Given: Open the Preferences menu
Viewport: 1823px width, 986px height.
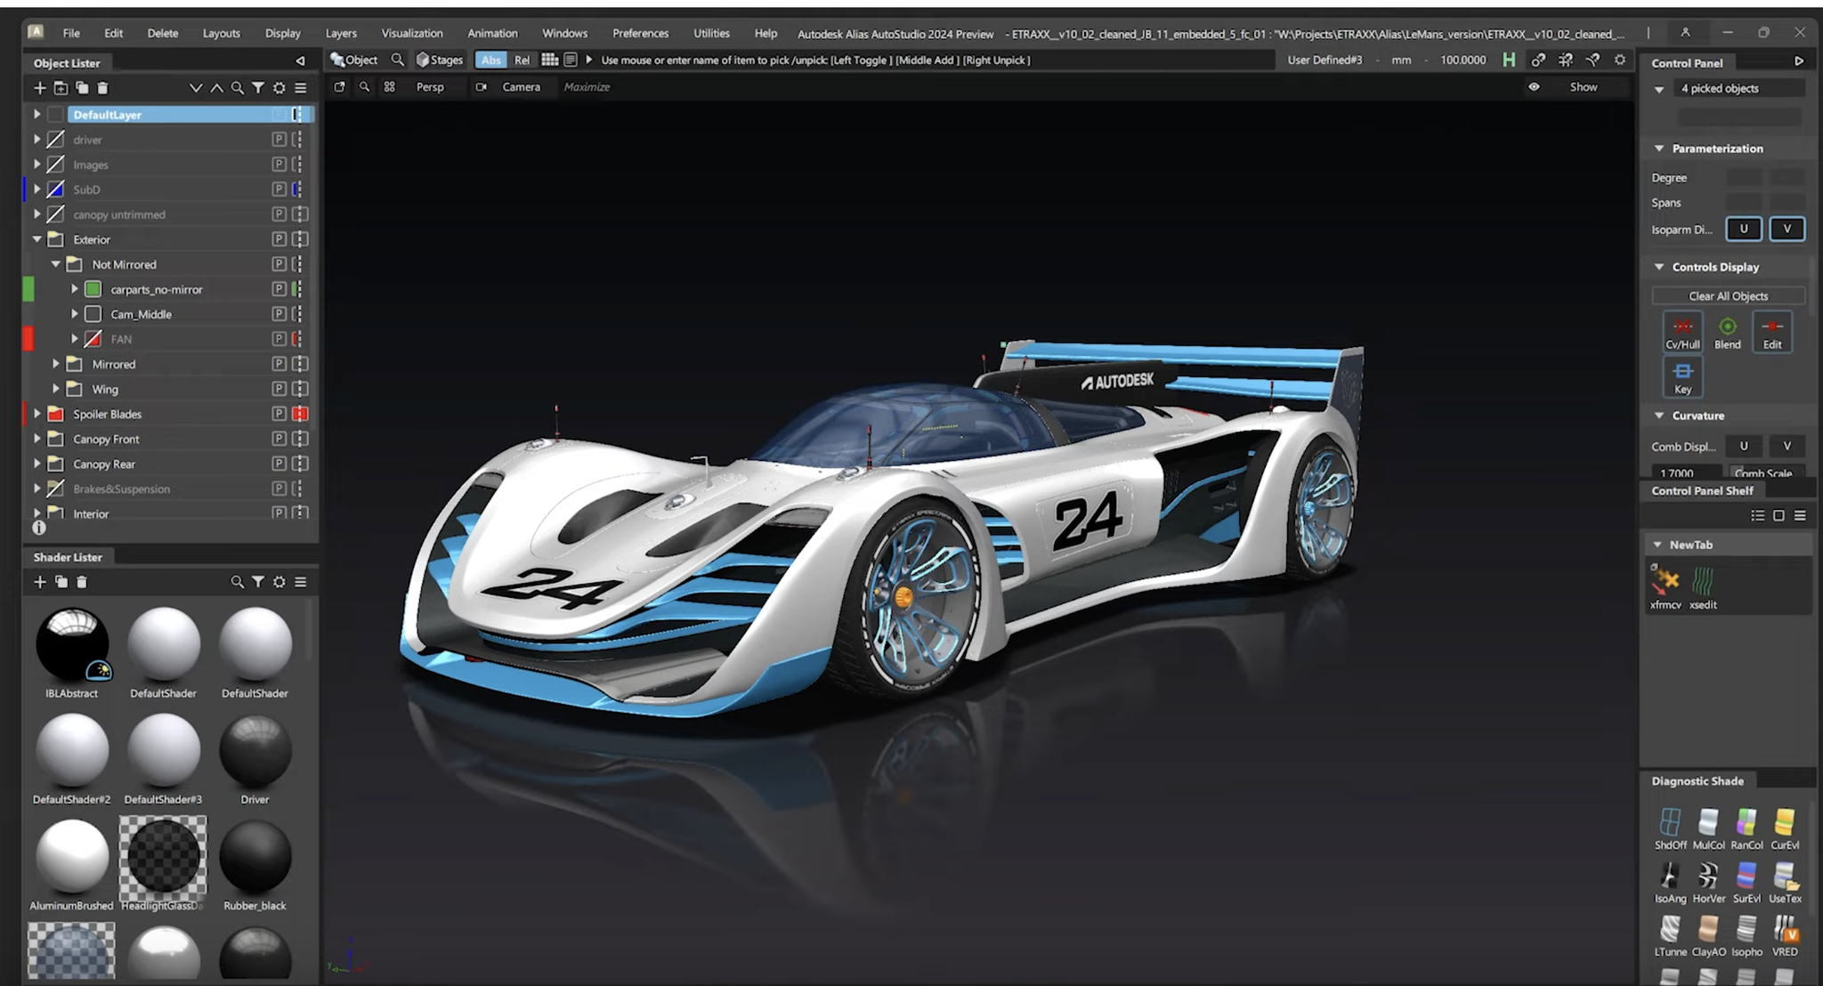Looking at the screenshot, I should (640, 33).
